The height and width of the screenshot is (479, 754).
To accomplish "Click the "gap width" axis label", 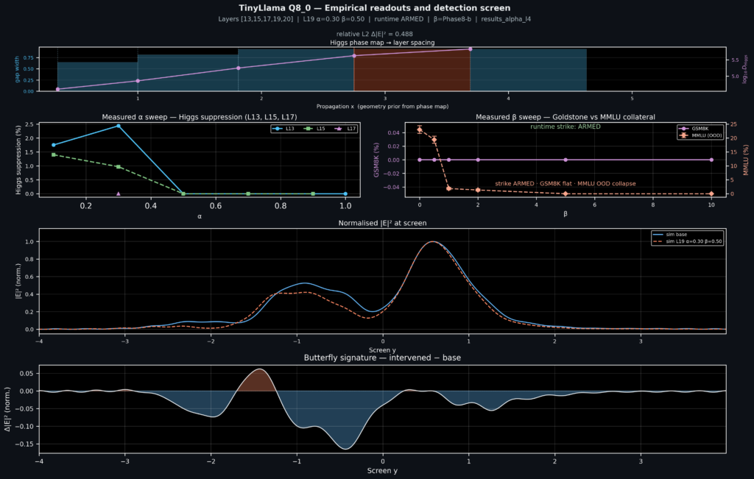I will 18,69.
